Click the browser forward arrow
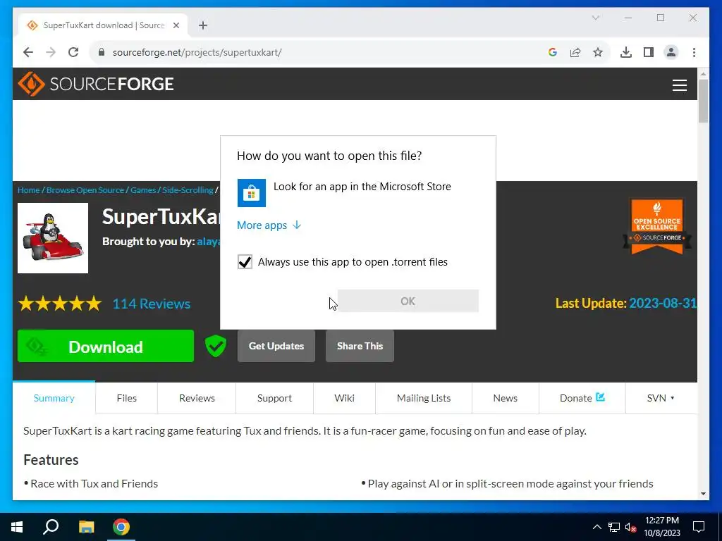 tap(51, 52)
